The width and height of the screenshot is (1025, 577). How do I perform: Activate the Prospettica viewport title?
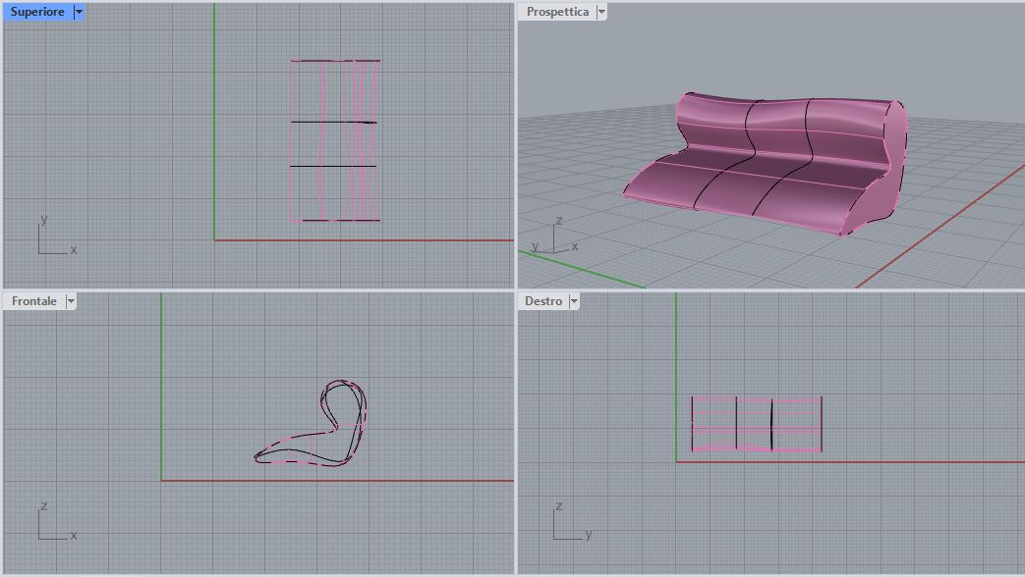tap(556, 12)
